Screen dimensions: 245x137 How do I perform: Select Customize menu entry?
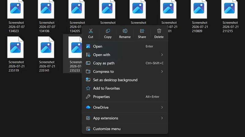click(125, 129)
